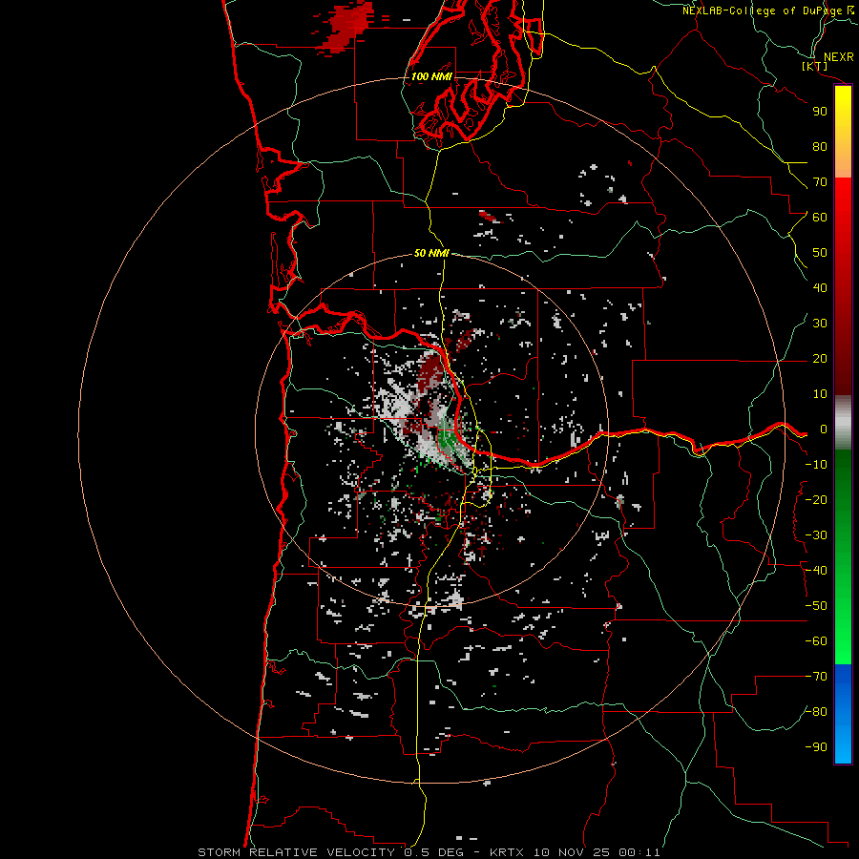The height and width of the screenshot is (859, 859).
Task: Click the large dark red echo at top
Action: point(346,28)
